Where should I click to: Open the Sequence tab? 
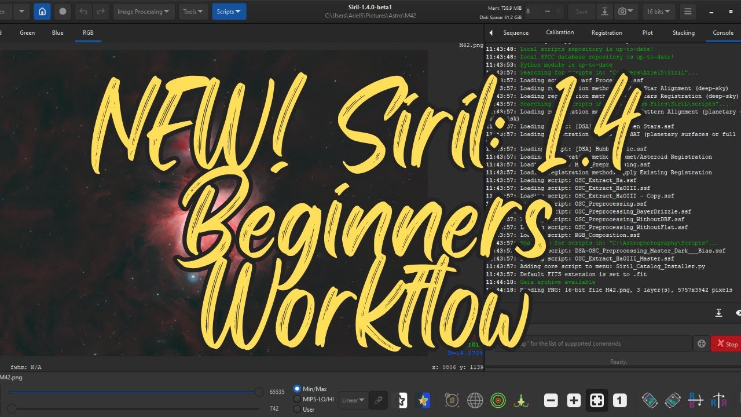click(x=516, y=33)
